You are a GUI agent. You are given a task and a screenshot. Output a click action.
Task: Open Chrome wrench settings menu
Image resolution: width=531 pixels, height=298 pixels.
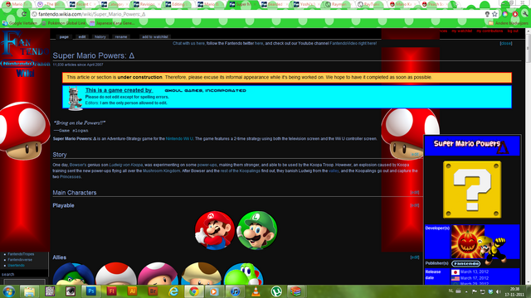pos(525,14)
